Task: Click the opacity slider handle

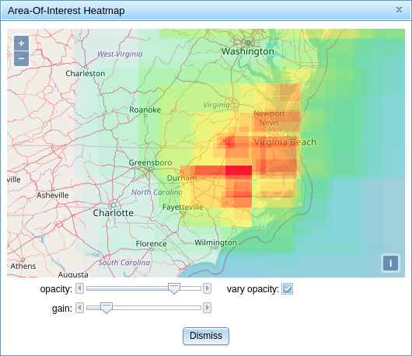Action: 174,288
